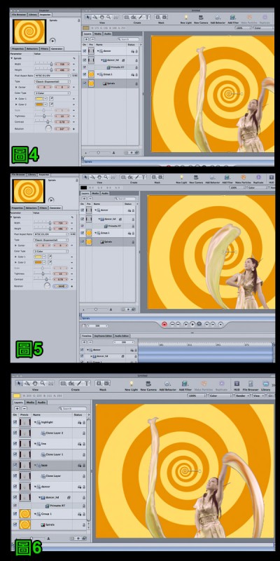Collapse the highlight group disclosure triangle
The width and height of the screenshot is (280, 561).
[36, 423]
